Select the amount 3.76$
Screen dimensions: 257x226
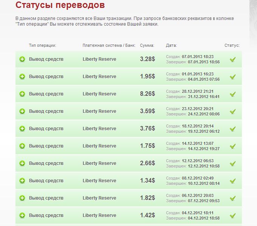[147, 129]
